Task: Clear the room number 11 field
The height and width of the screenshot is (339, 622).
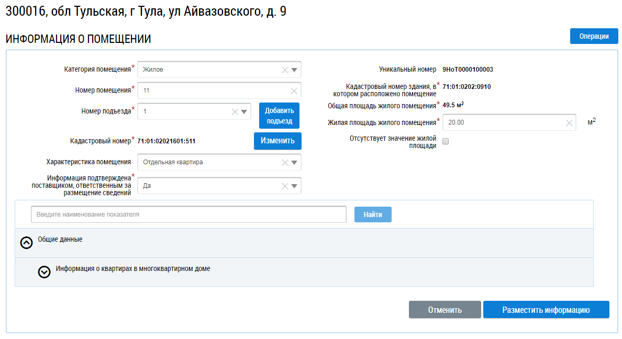Action: click(x=294, y=91)
